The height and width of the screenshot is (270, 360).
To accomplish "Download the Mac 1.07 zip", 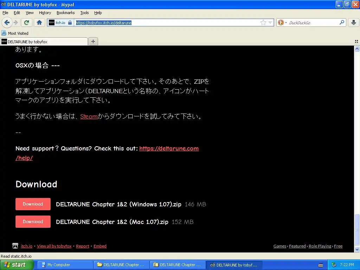I will [x=33, y=221].
